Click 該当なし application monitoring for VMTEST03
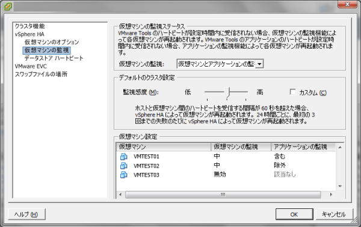Screen dimensions: 361x227 pyautogui.click(x=285, y=174)
